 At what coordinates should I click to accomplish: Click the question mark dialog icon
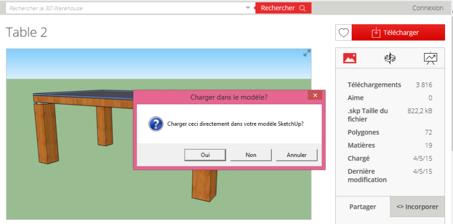coord(156,124)
